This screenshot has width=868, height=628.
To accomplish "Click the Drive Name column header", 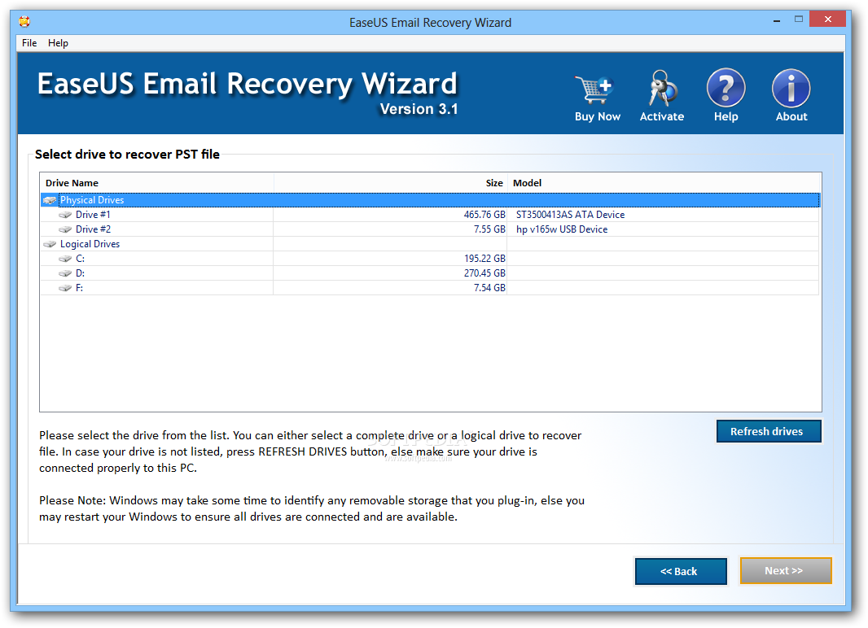I will click(156, 183).
